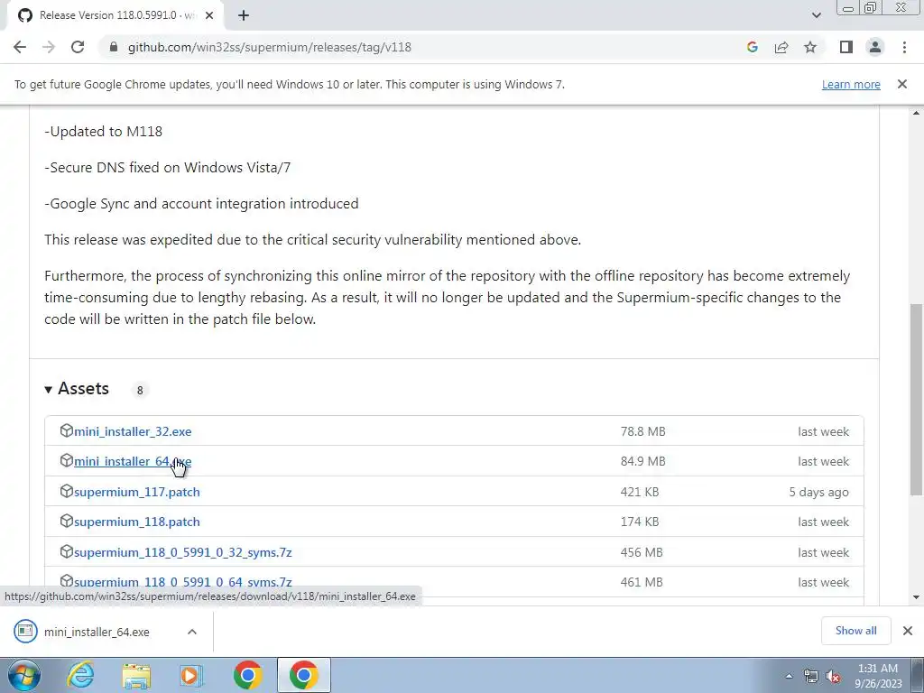Launch Internet Explorer from taskbar
Image resolution: width=924 pixels, height=693 pixels.
point(80,675)
